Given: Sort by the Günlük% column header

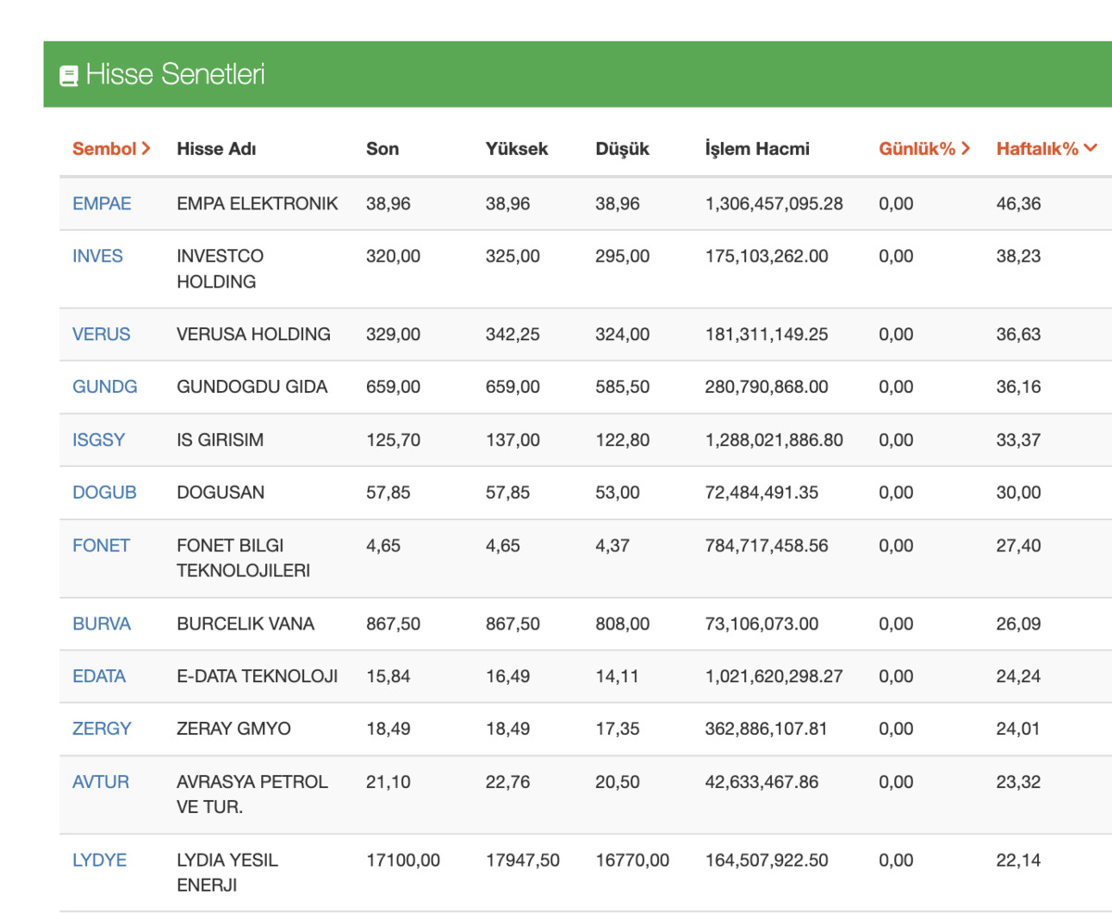Looking at the screenshot, I should click(x=925, y=148).
